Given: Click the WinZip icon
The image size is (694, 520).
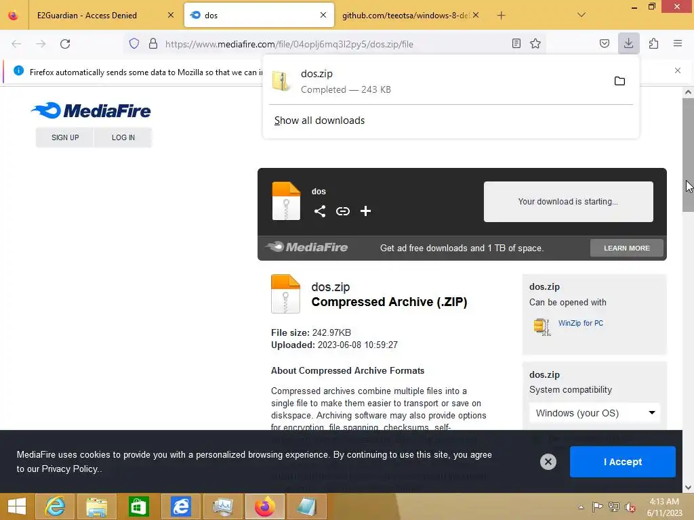Looking at the screenshot, I should 542,327.
